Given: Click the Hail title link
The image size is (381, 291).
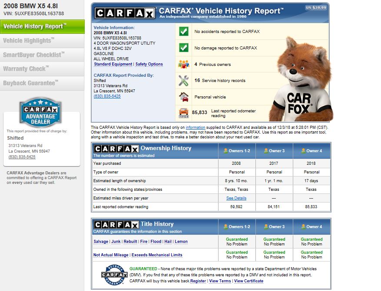Looking at the screenshot, I should [x=168, y=242].
